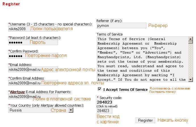The height and width of the screenshot is (127, 196).
Task: Reload the security code image 284823
Action: (104, 102)
